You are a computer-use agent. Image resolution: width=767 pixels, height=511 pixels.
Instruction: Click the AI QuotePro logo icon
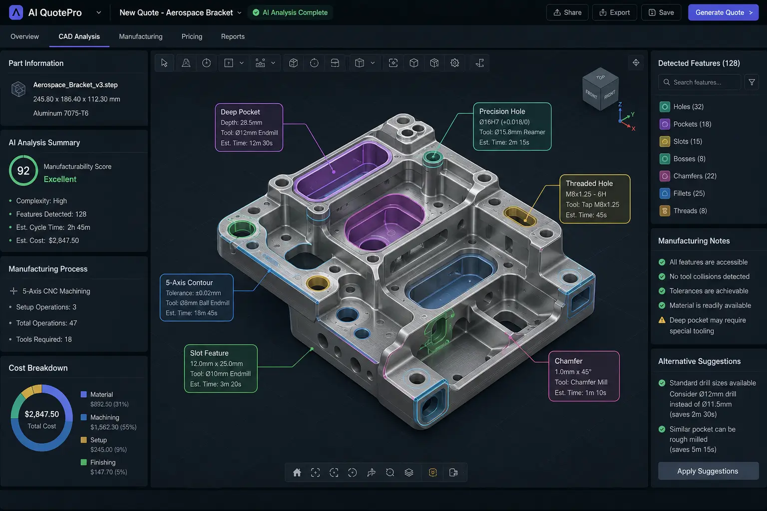16,12
